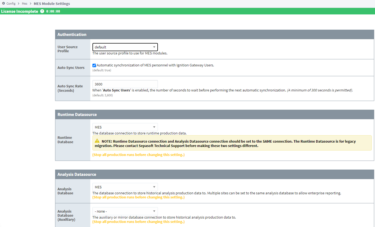Click the Runtime Datasource section header
The height and width of the screenshot is (227, 375).
tap(77, 115)
